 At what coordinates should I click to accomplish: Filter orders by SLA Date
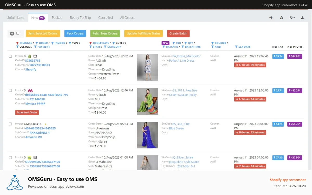[x=243, y=47]
